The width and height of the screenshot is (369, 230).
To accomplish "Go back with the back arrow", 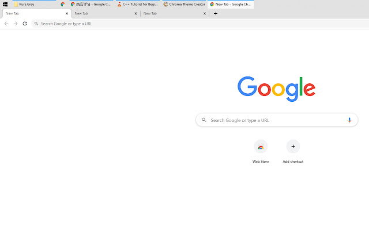I will click(6, 24).
